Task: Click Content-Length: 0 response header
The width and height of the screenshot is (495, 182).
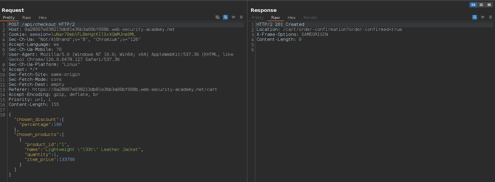Action: [x=279, y=40]
